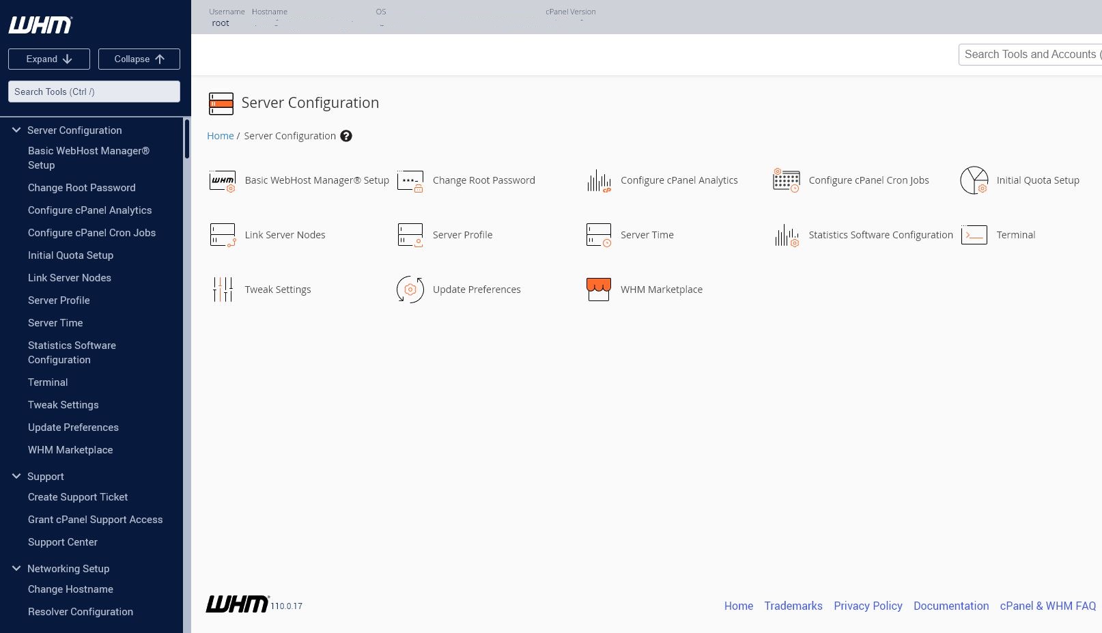Click the Home breadcrumb link
1102x633 pixels.
pos(221,136)
